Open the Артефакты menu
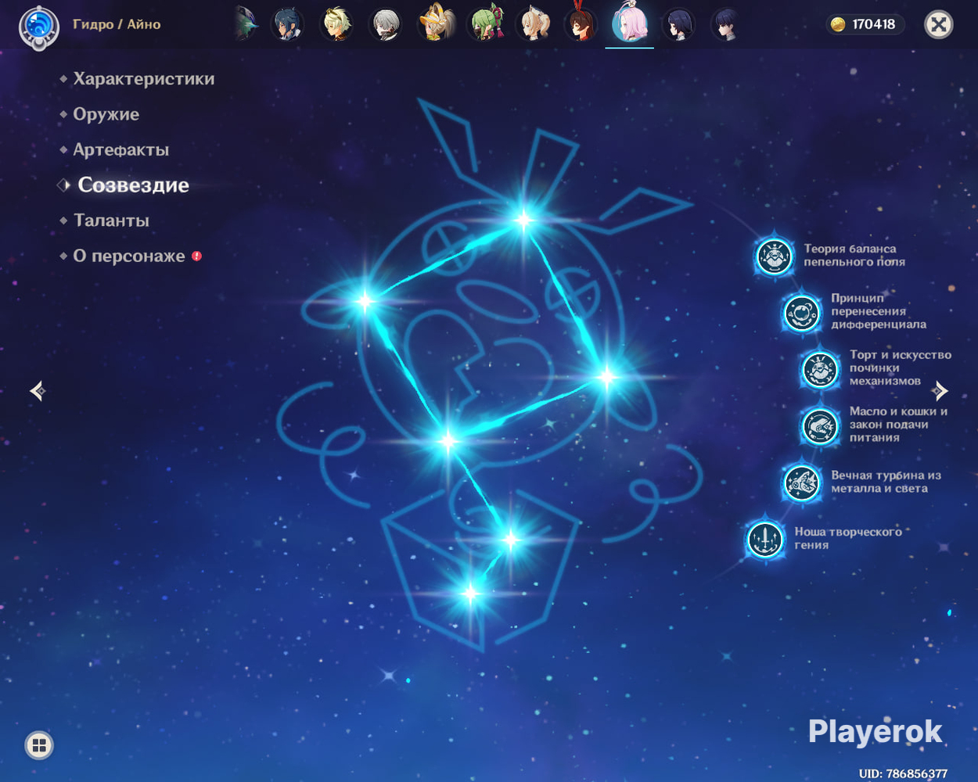 (x=120, y=149)
